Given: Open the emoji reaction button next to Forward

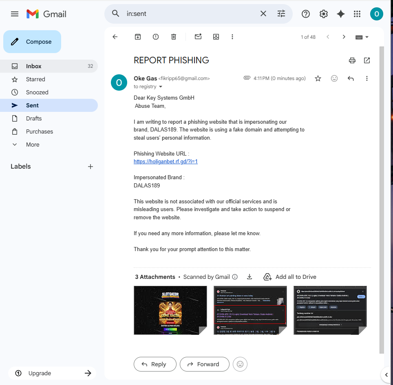Looking at the screenshot, I should click(x=240, y=364).
